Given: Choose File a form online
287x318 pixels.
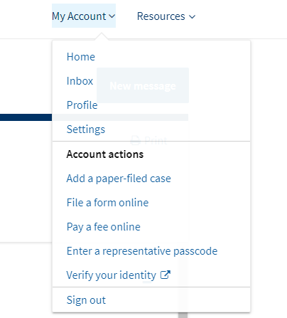Looking at the screenshot, I should (x=107, y=203).
